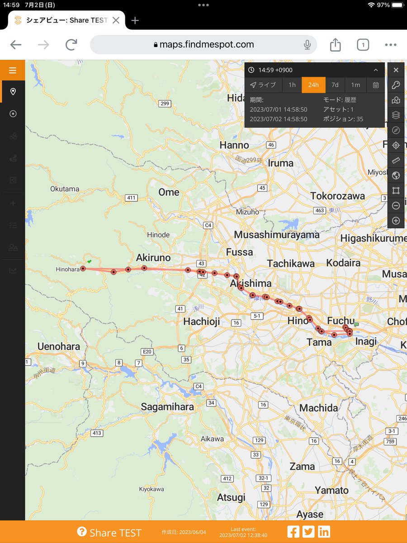
Task: Open the orange hamburger menu
Action: (13, 70)
